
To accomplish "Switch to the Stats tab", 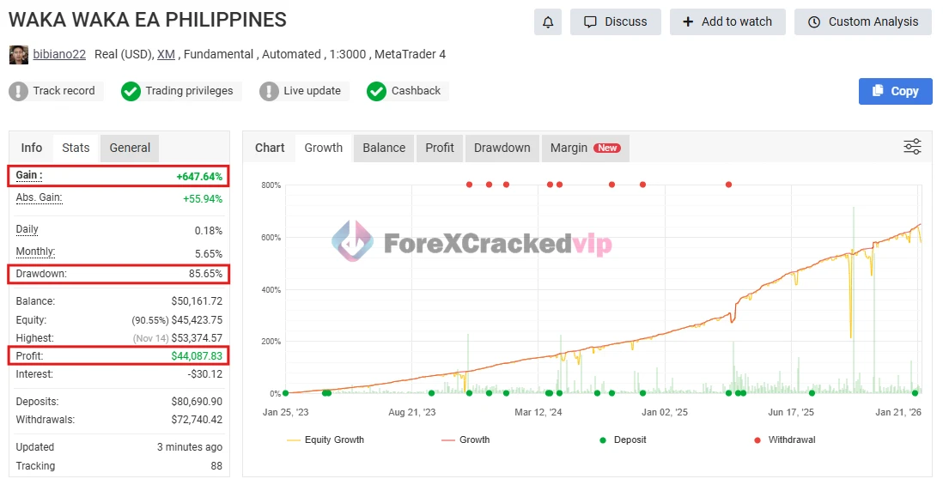I will pyautogui.click(x=76, y=148).
